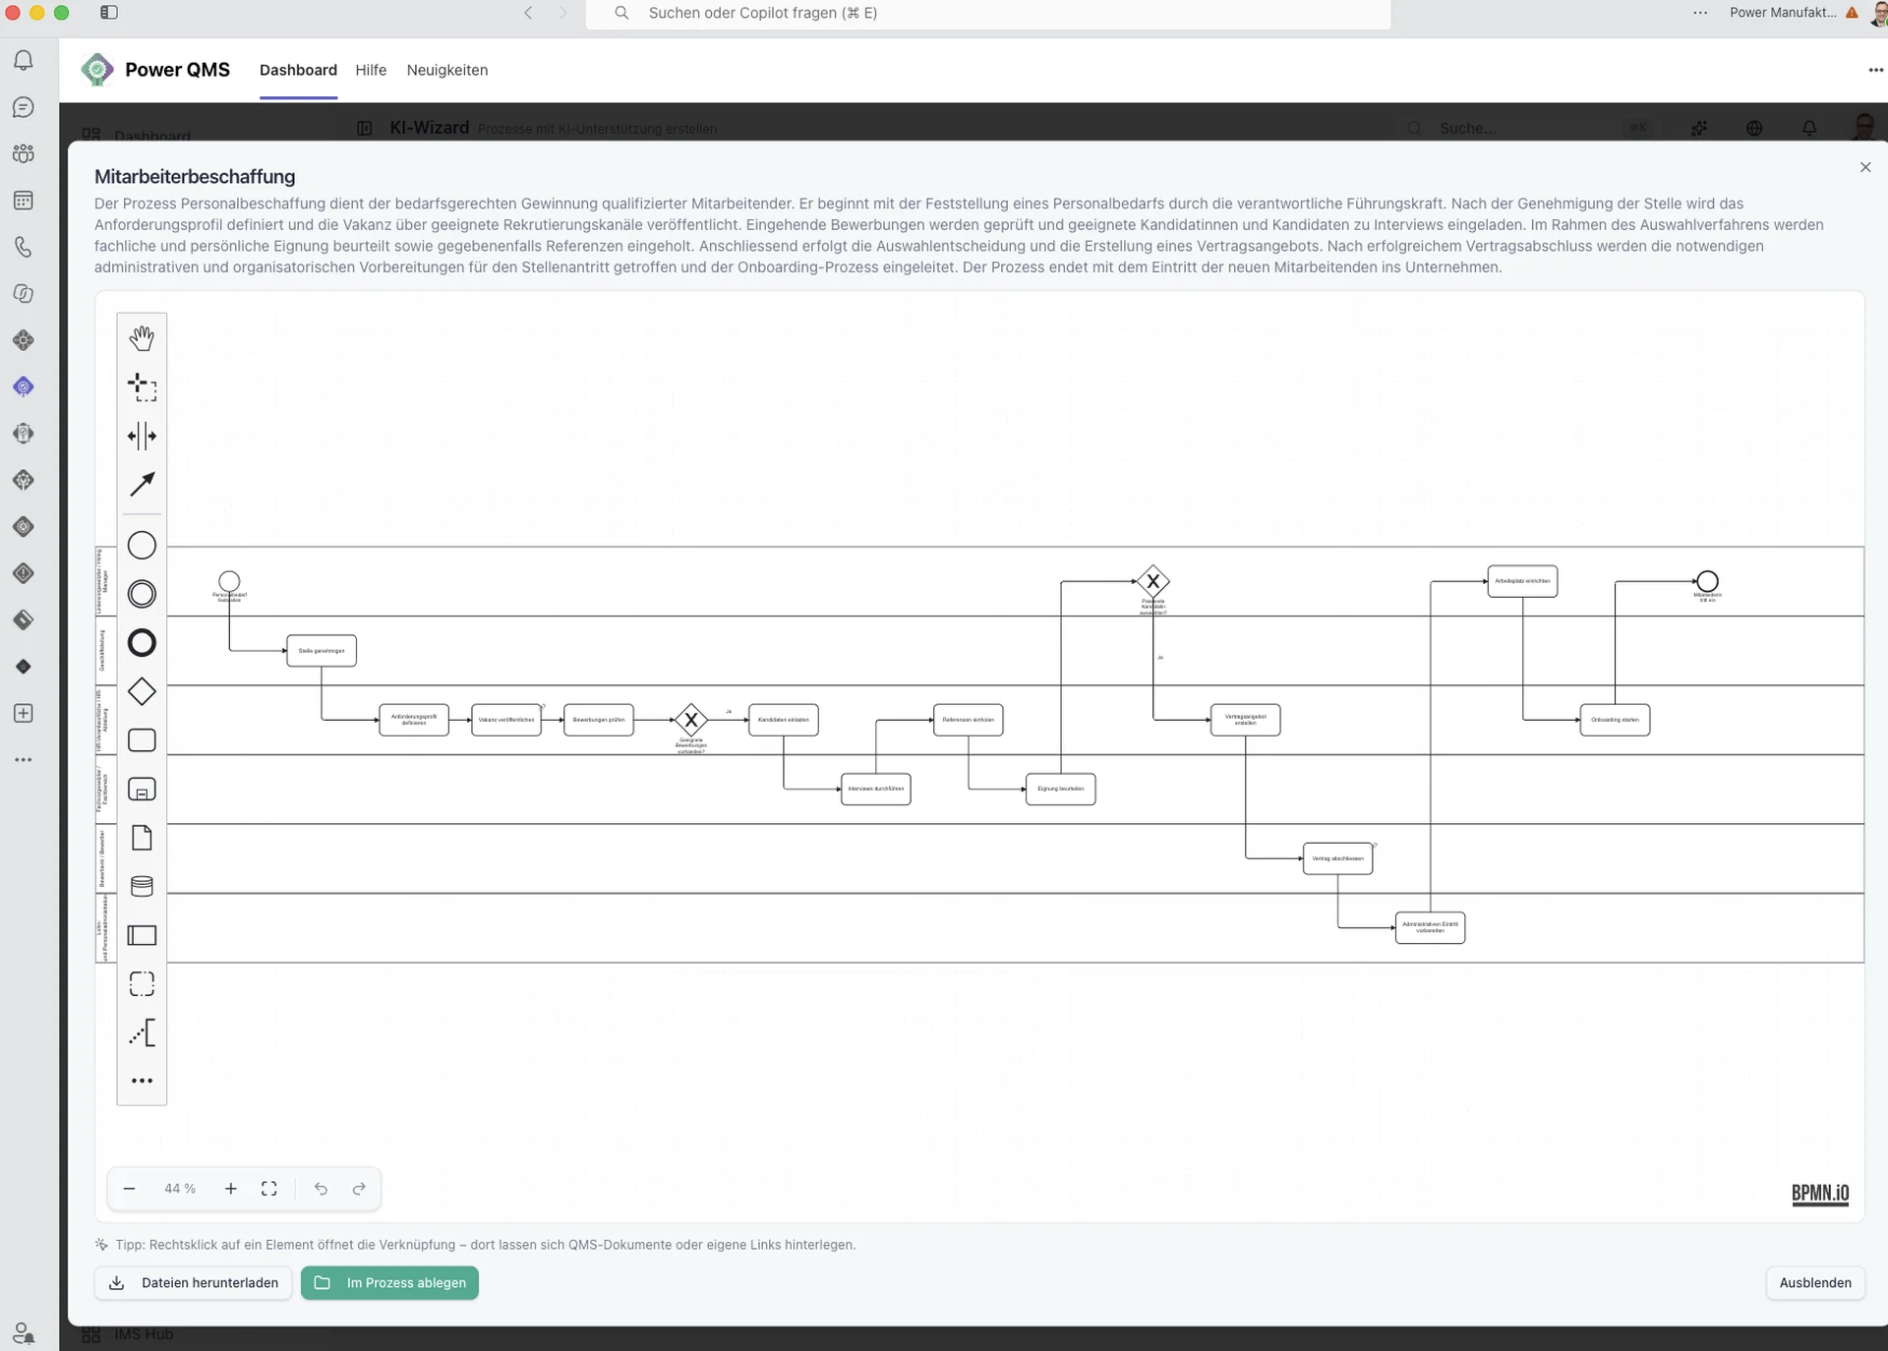Fit diagram to viewport

click(x=268, y=1189)
